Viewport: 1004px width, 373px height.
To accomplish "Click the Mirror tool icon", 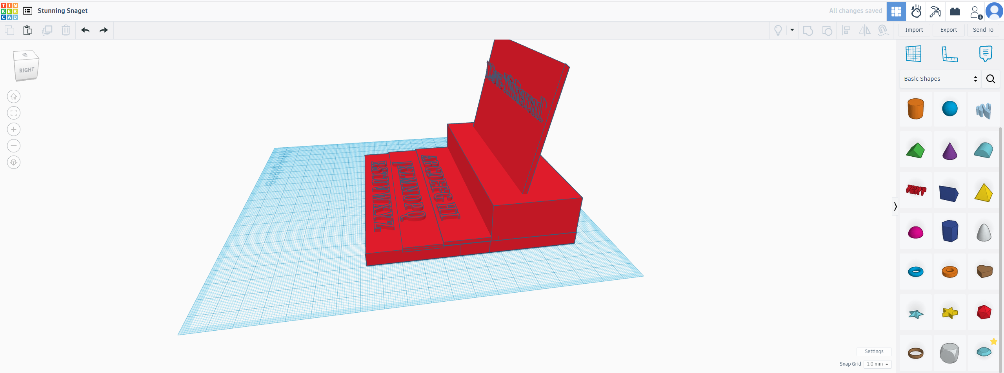I will coord(865,30).
